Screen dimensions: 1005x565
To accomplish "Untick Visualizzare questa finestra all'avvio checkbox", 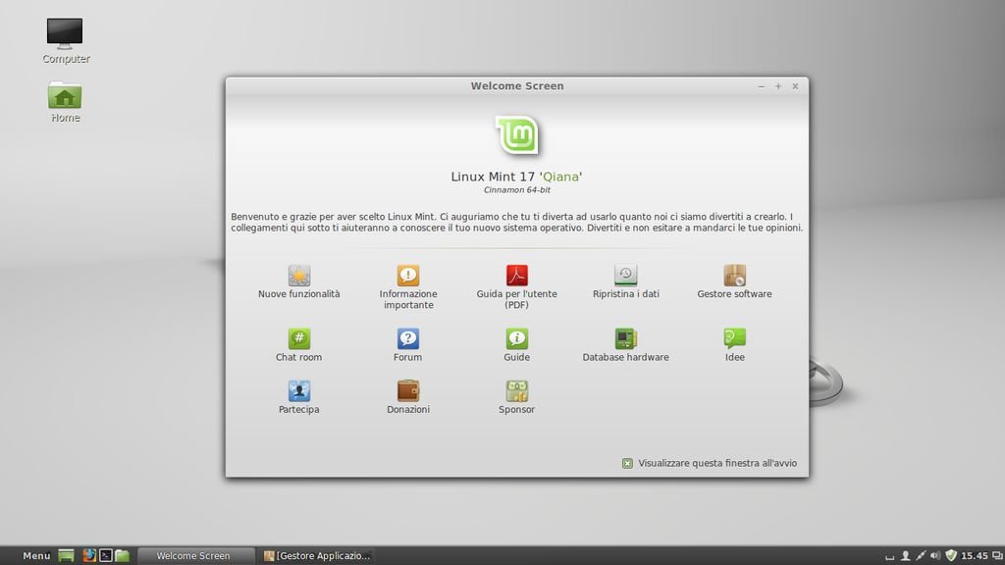I will pos(627,463).
